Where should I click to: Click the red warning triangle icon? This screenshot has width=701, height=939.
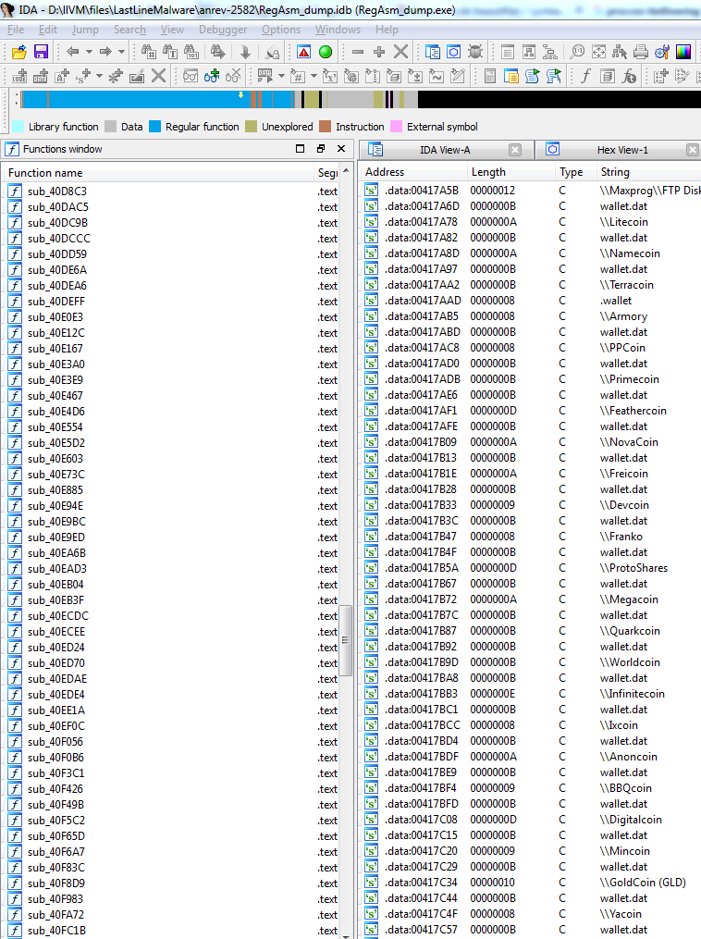(304, 52)
